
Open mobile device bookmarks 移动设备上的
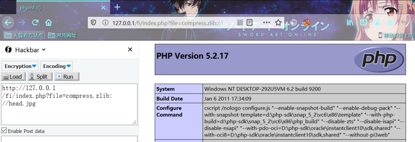(x=396, y=35)
